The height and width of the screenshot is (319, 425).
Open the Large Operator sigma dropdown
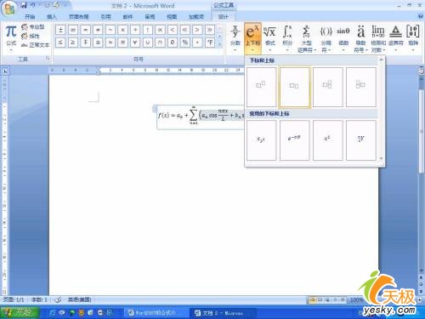[x=307, y=38]
